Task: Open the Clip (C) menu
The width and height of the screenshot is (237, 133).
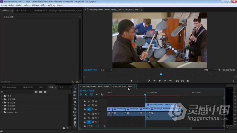Action: [19, 6]
